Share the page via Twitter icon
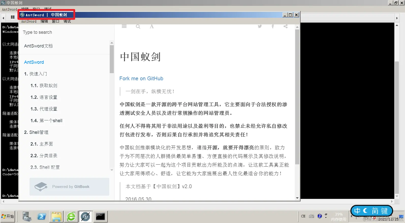This screenshot has height=223, width=405. coord(260,26)
